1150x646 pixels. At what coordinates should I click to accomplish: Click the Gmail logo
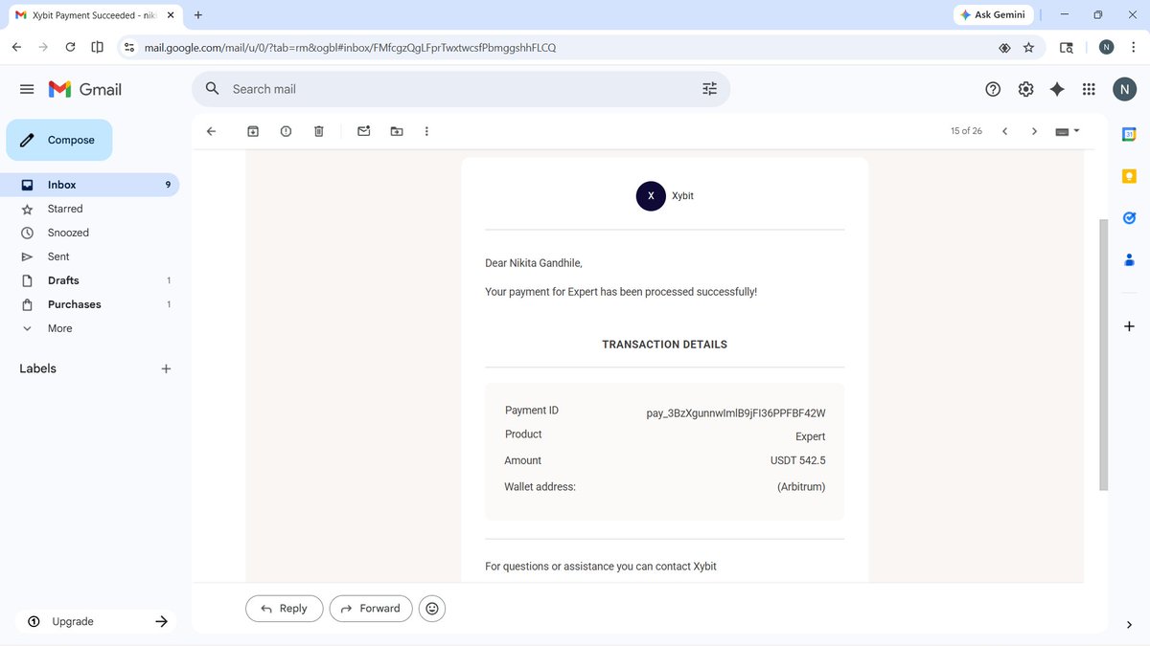click(85, 89)
